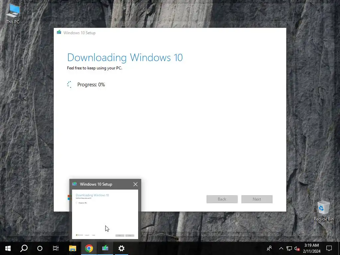Click the Next button in Setup

[x=257, y=199]
